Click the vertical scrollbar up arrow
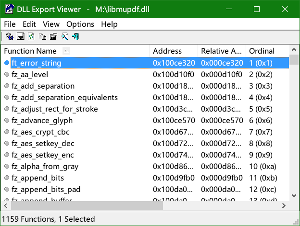This screenshot has height=226, width=300. tap(294, 50)
